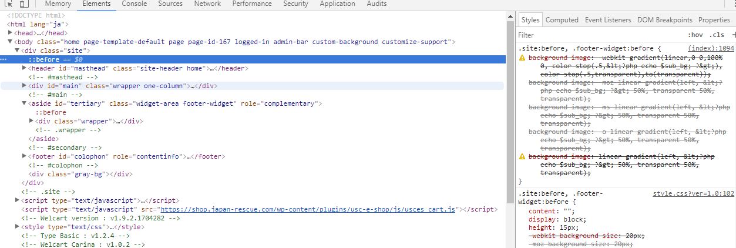Image resolution: width=736 pixels, height=248 pixels.
Task: Expand the div id="main" node
Action: tap(24, 86)
